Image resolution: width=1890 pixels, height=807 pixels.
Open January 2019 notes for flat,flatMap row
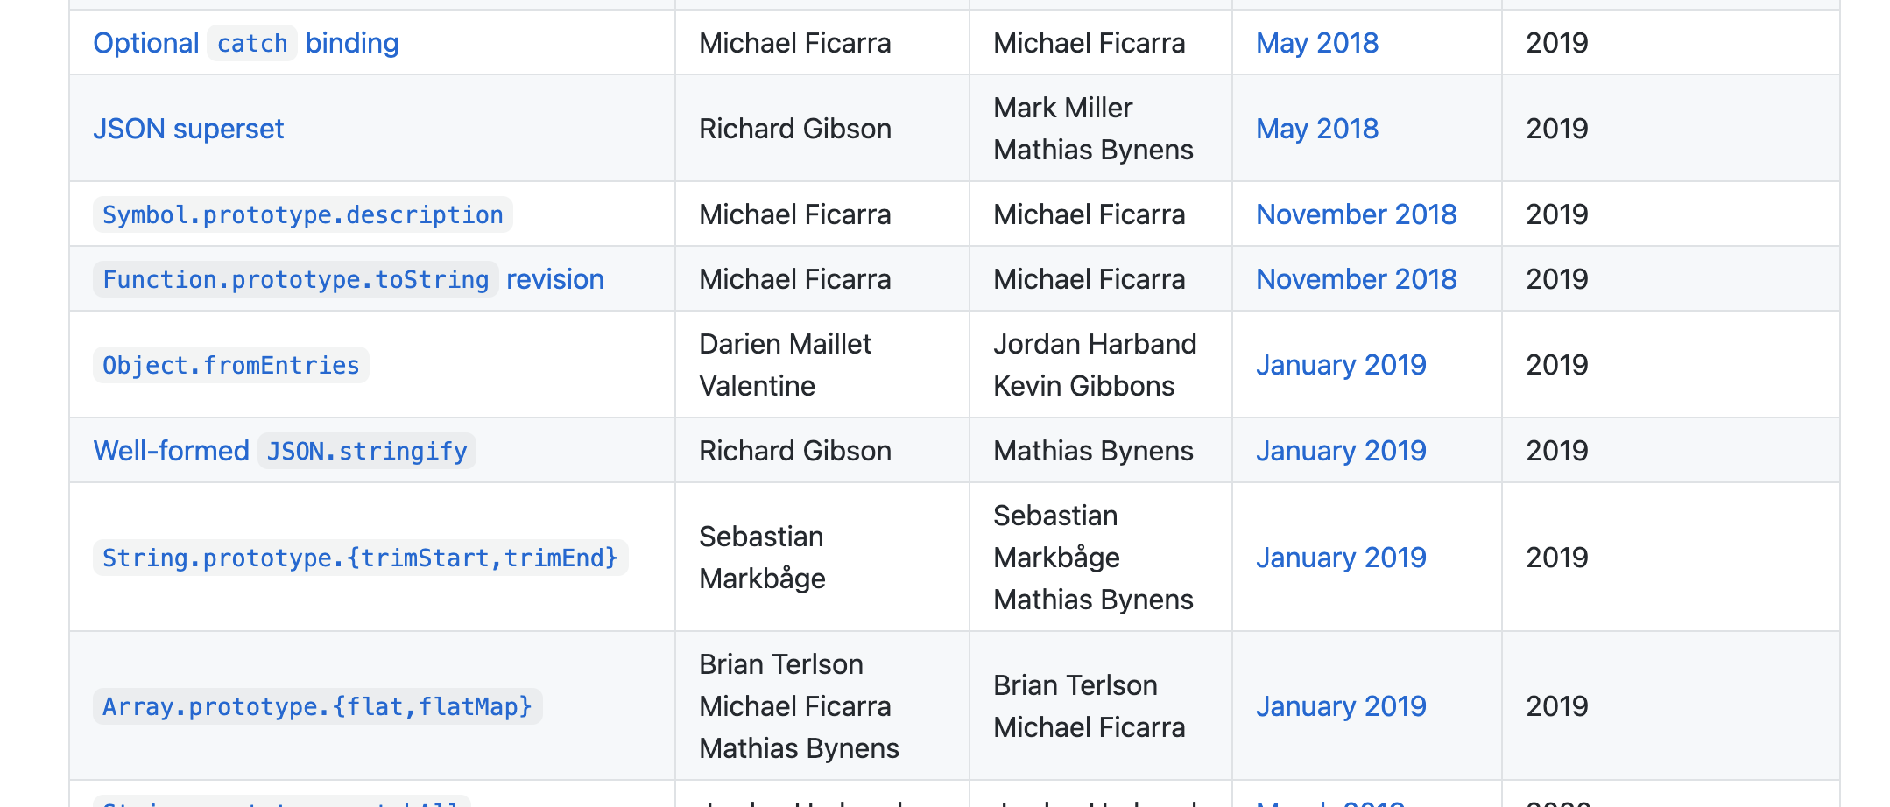[x=1341, y=706]
